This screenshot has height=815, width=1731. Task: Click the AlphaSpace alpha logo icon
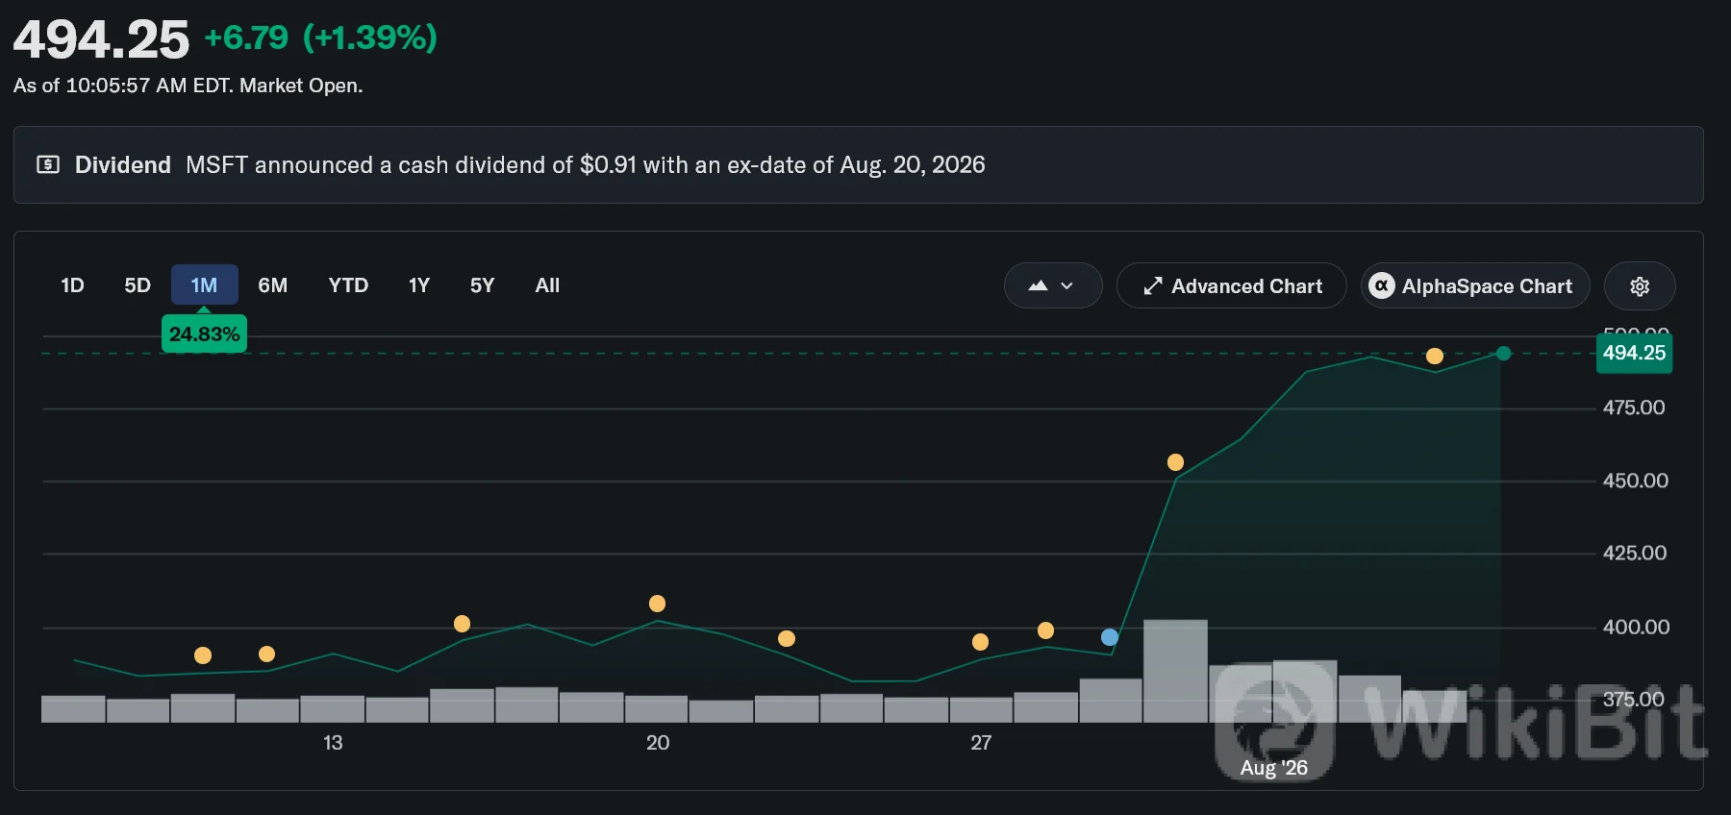click(x=1382, y=286)
